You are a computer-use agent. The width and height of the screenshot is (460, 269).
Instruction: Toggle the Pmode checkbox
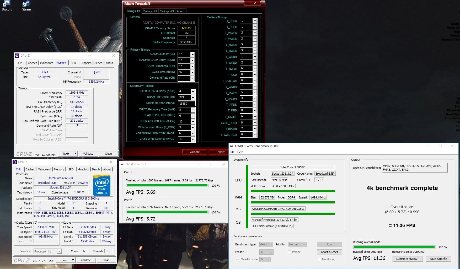point(290,252)
